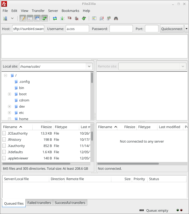Switch to Queued files tab
189x214 pixels.
14,203
